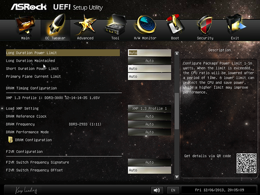260x195 pixels.
Task: Switch to the H/W Monitor tab label
Action: point(145,38)
